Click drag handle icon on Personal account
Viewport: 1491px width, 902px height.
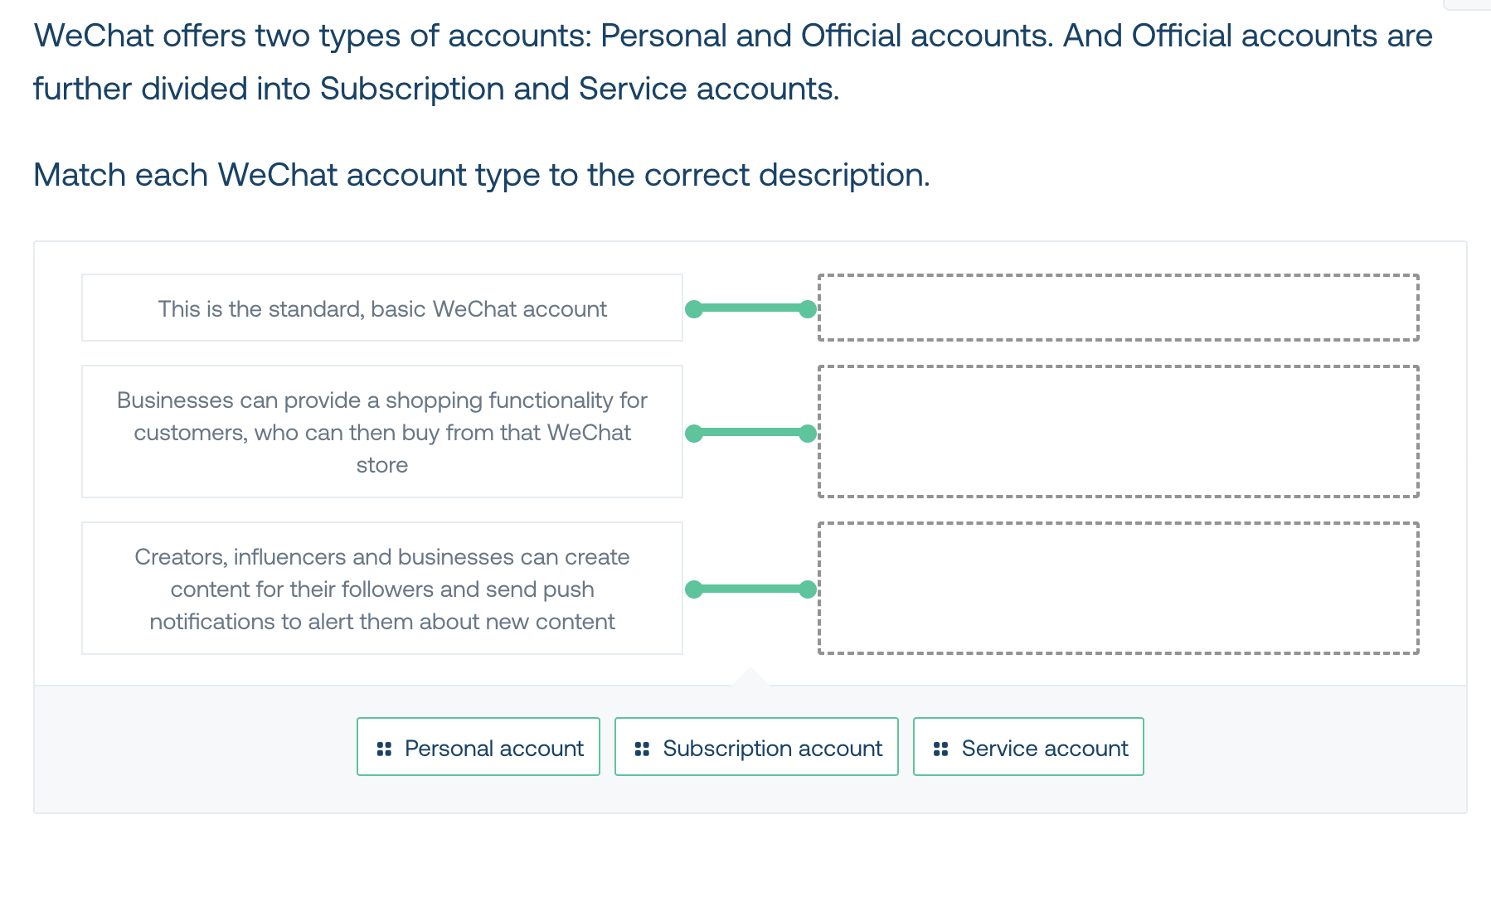(384, 749)
